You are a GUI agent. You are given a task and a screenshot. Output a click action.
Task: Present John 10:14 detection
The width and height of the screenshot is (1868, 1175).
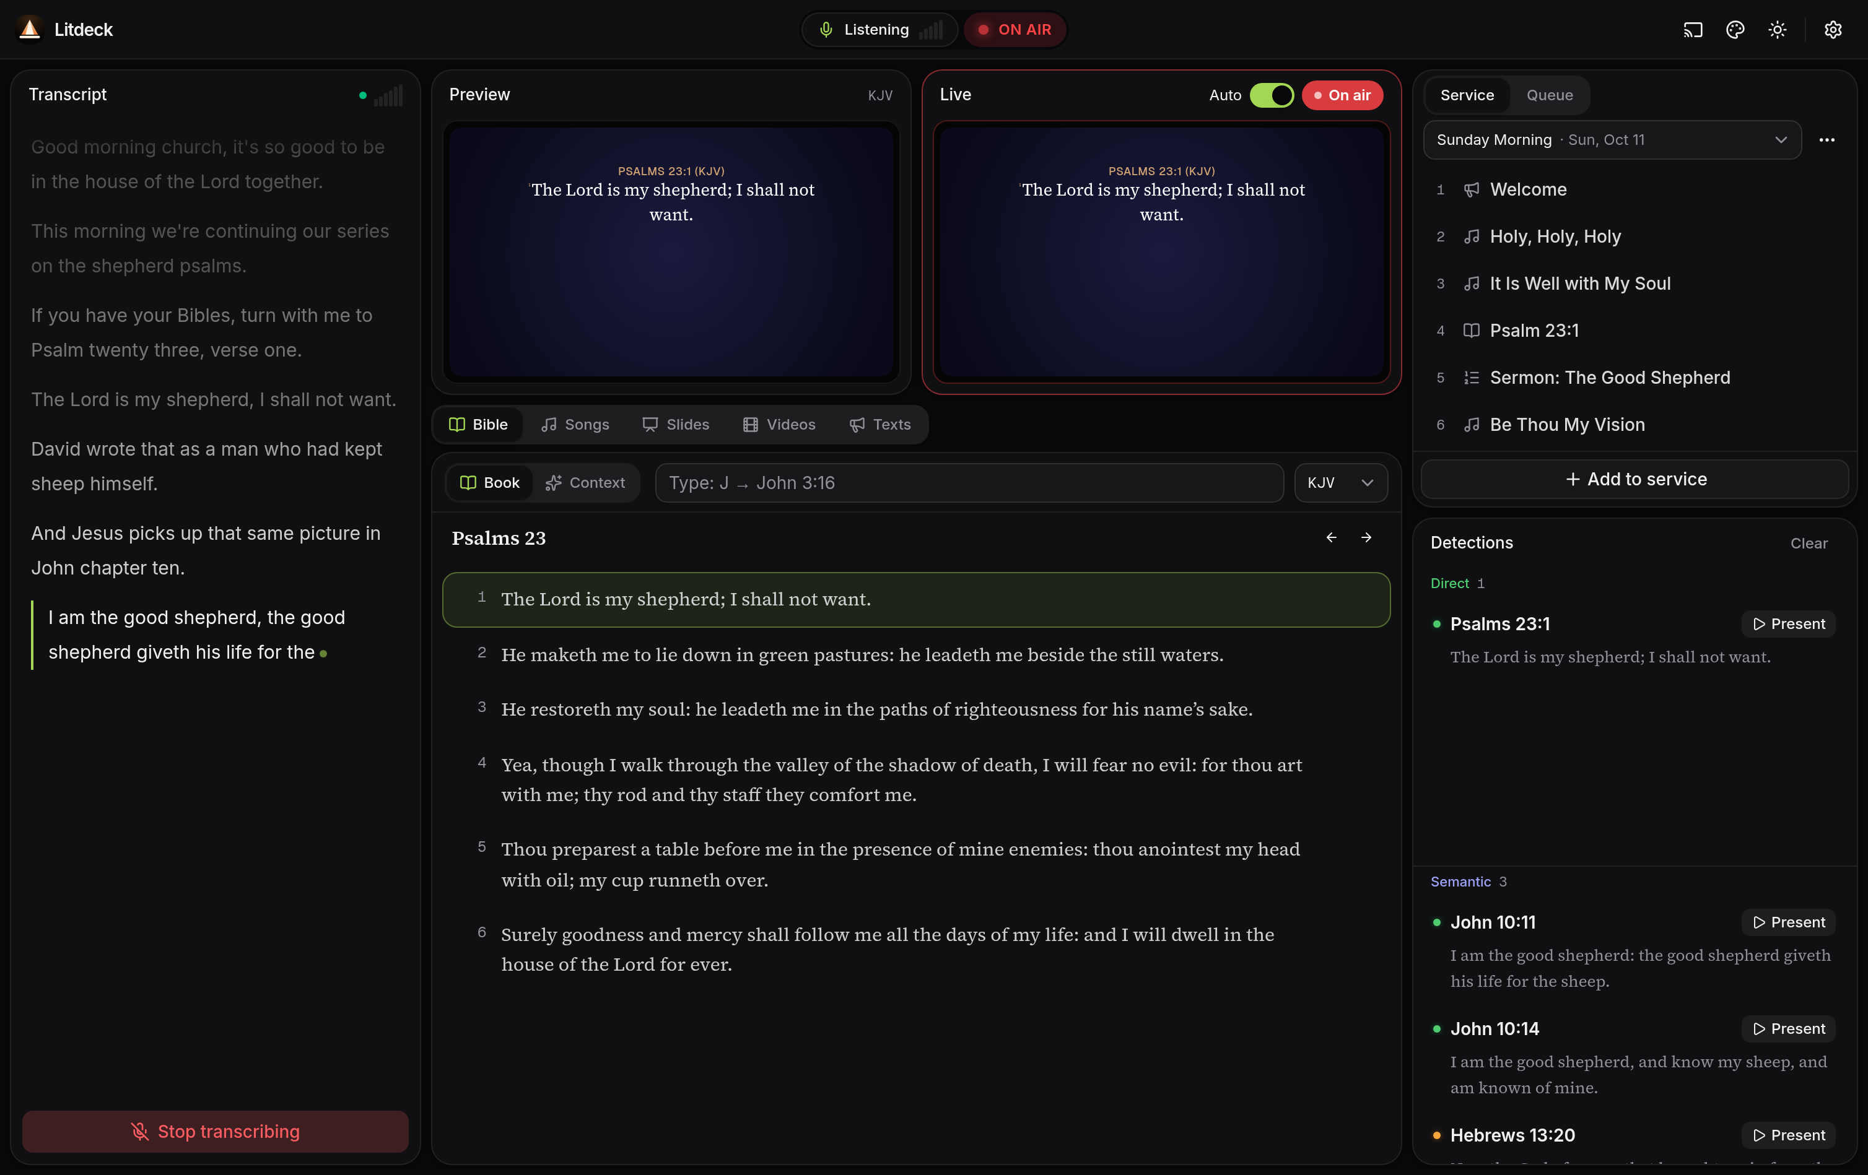pos(1788,1028)
